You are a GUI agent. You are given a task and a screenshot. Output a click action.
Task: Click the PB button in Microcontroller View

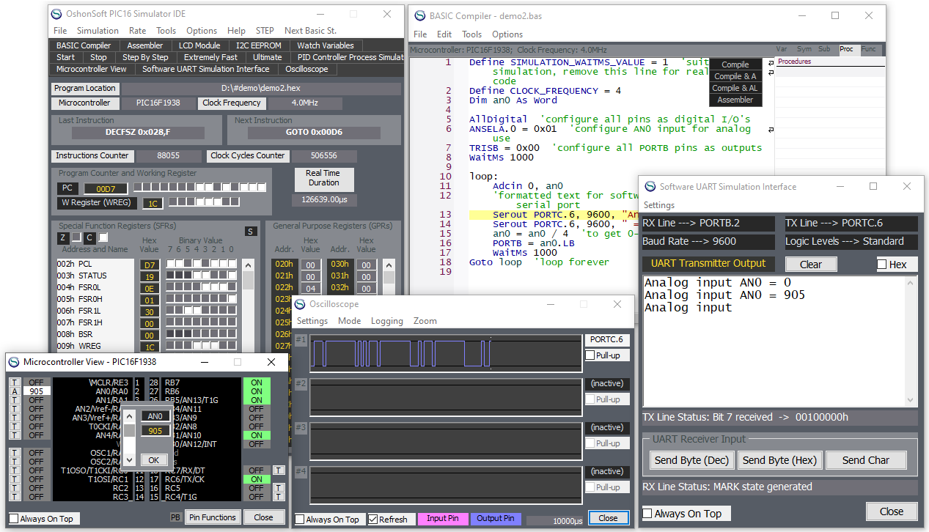tap(175, 517)
